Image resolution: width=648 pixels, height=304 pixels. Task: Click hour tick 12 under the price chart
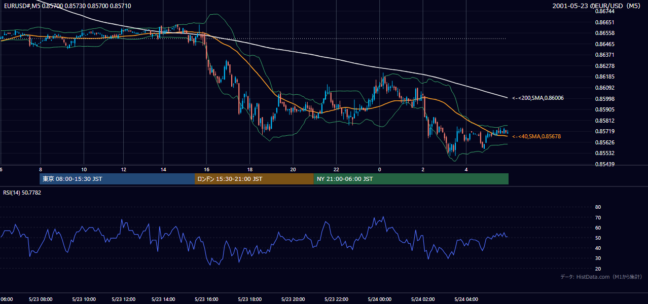tap(123, 169)
